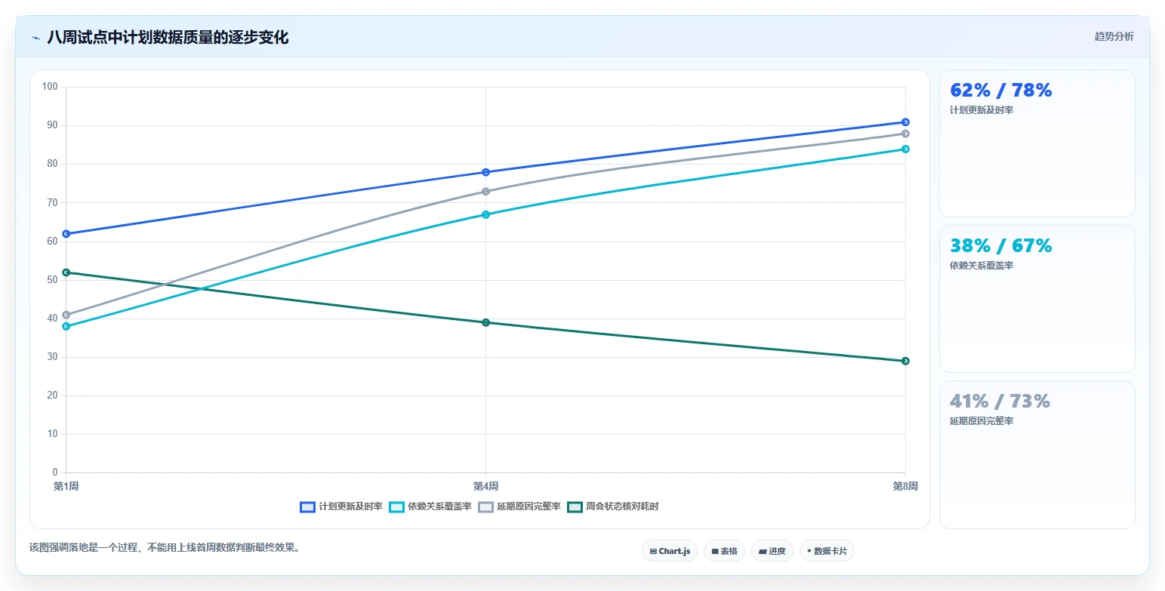The height and width of the screenshot is (591, 1165).
Task: Click the footnote starting with 该图强调落地是一个过程
Action: tap(166, 548)
